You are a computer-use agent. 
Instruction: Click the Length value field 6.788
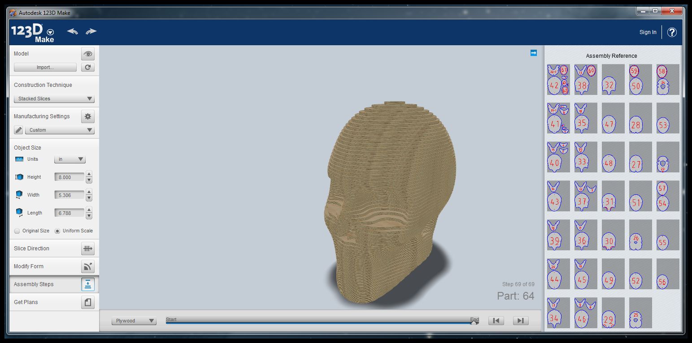tap(70, 213)
